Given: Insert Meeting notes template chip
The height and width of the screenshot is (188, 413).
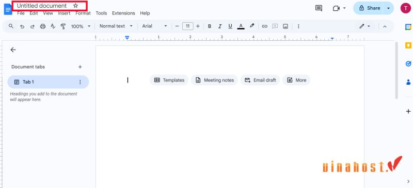Looking at the screenshot, I should (214, 80).
